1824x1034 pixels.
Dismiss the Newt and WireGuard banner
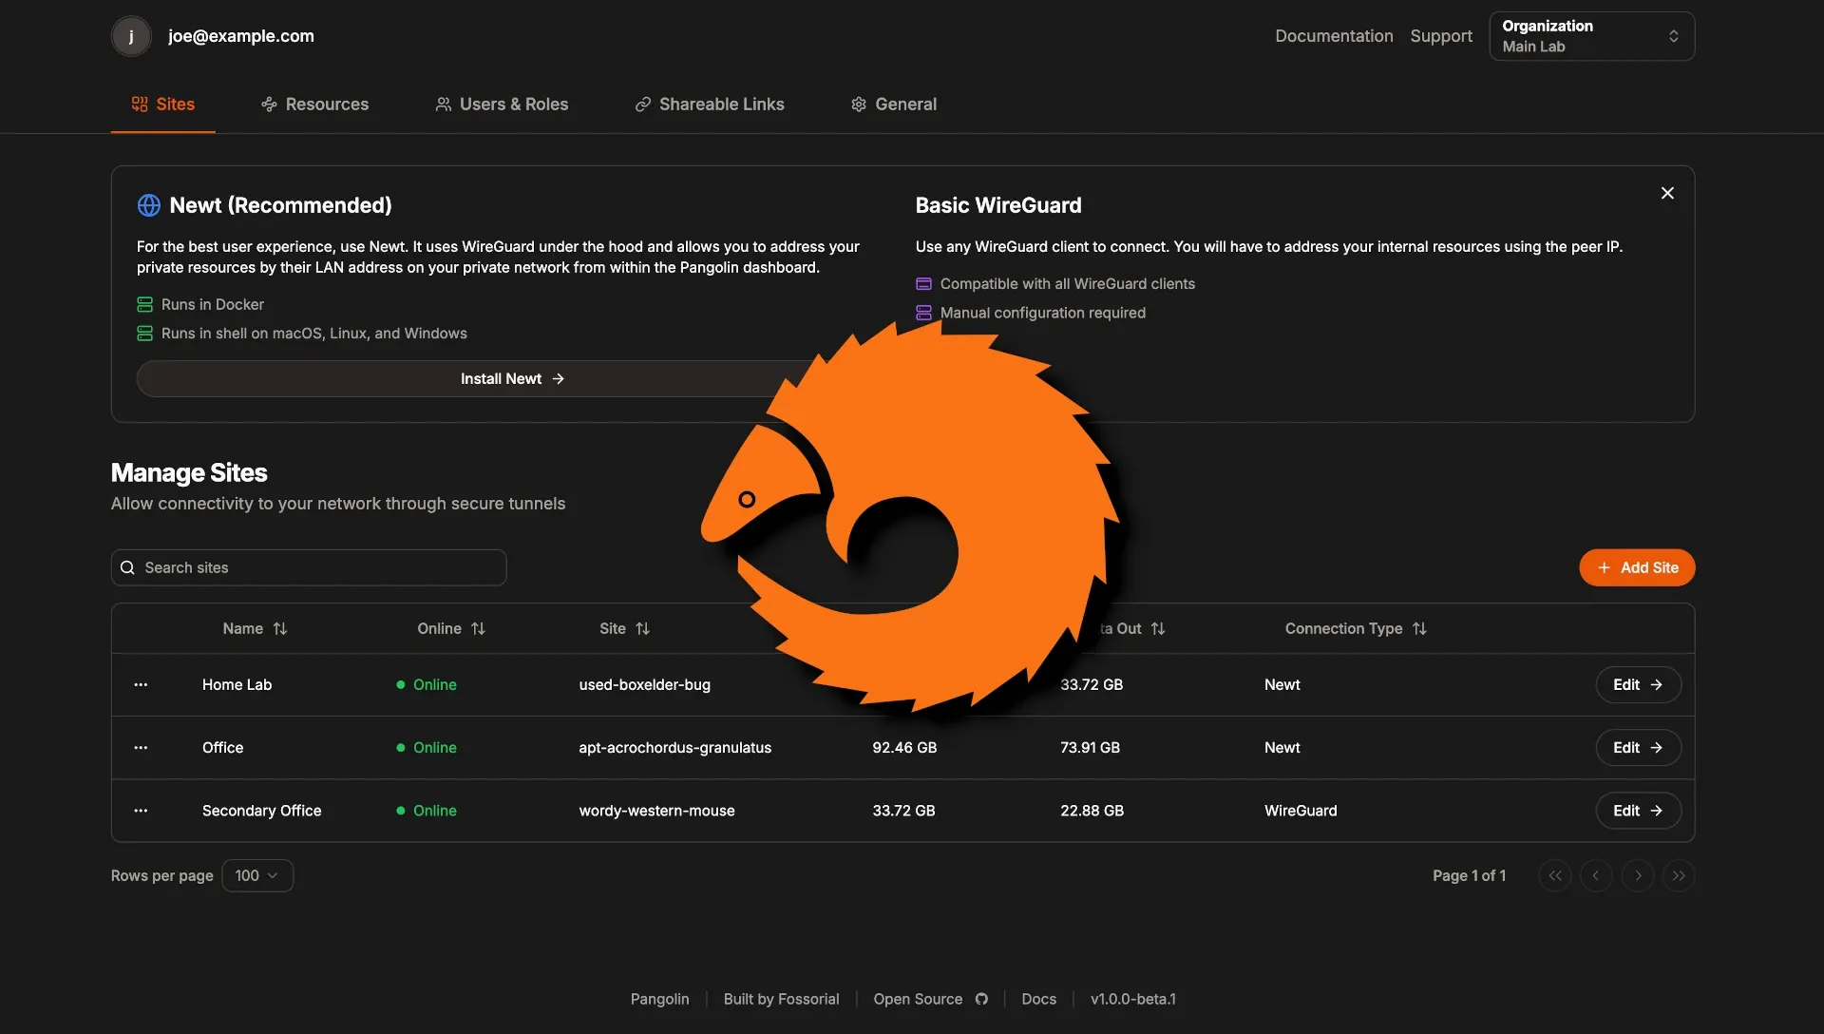click(x=1667, y=193)
